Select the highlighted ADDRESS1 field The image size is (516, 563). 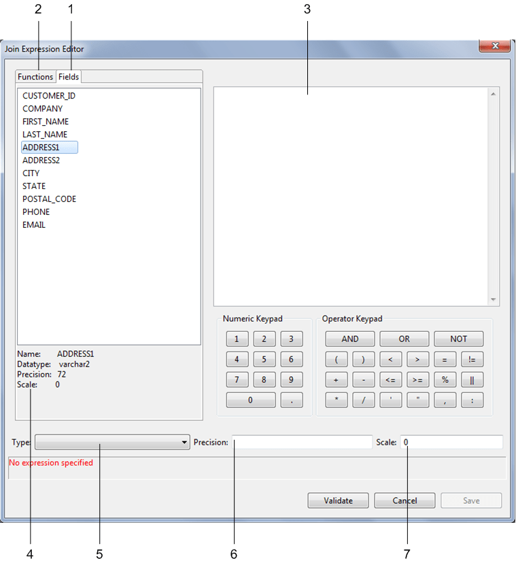coord(50,148)
